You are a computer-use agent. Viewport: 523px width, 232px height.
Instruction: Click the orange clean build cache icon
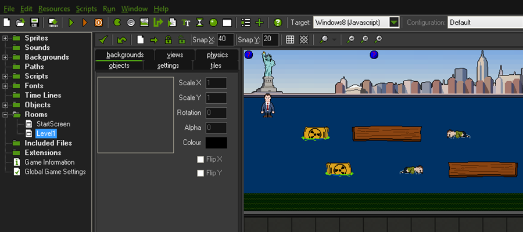99,23
